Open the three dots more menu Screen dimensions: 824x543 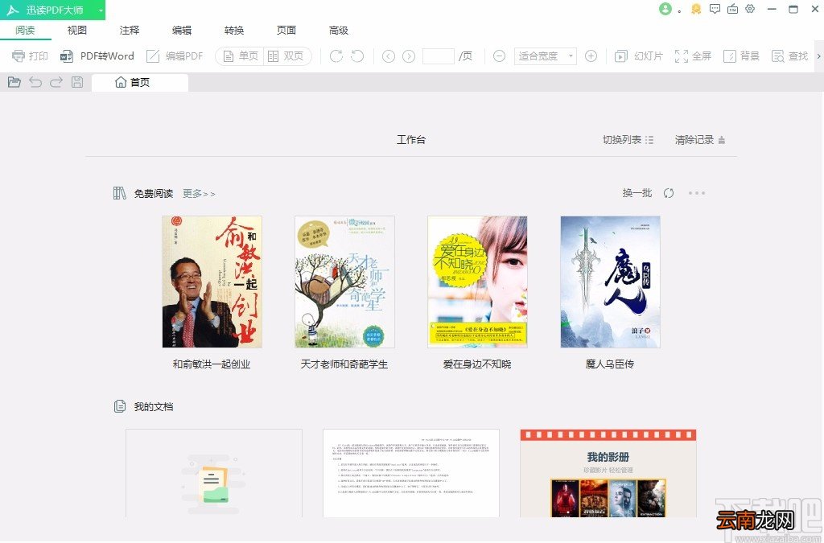point(697,193)
